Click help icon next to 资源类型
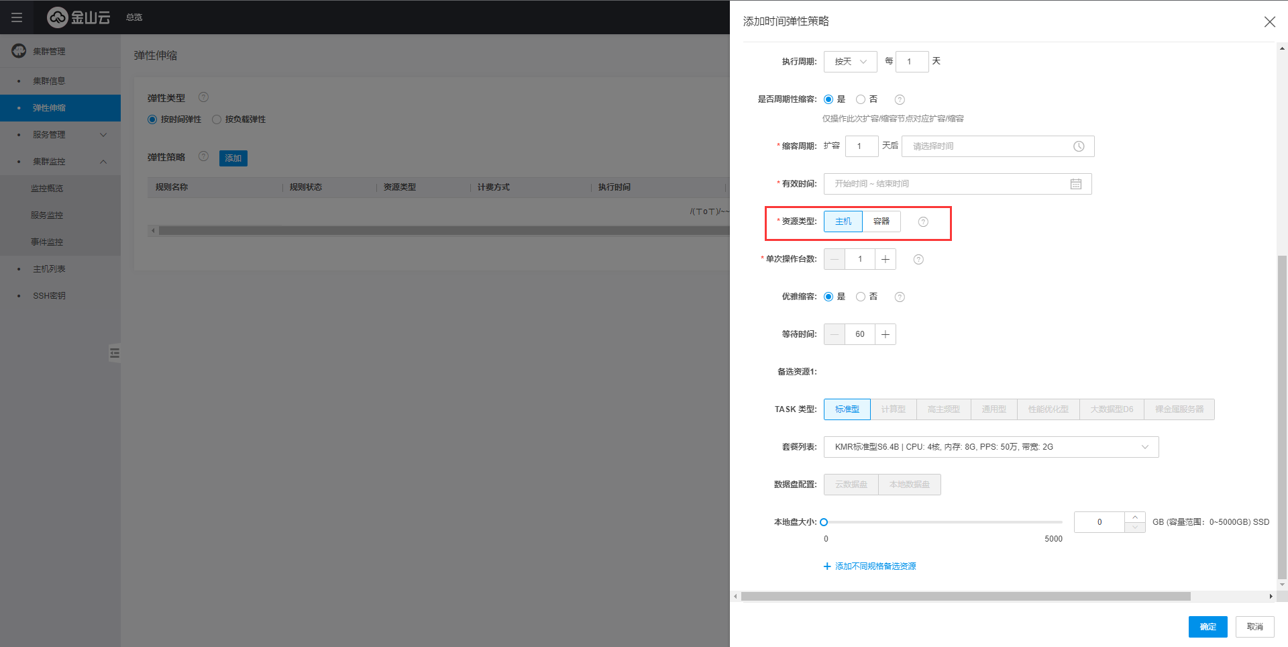Screen dimensions: 1288x647 [x=923, y=222]
